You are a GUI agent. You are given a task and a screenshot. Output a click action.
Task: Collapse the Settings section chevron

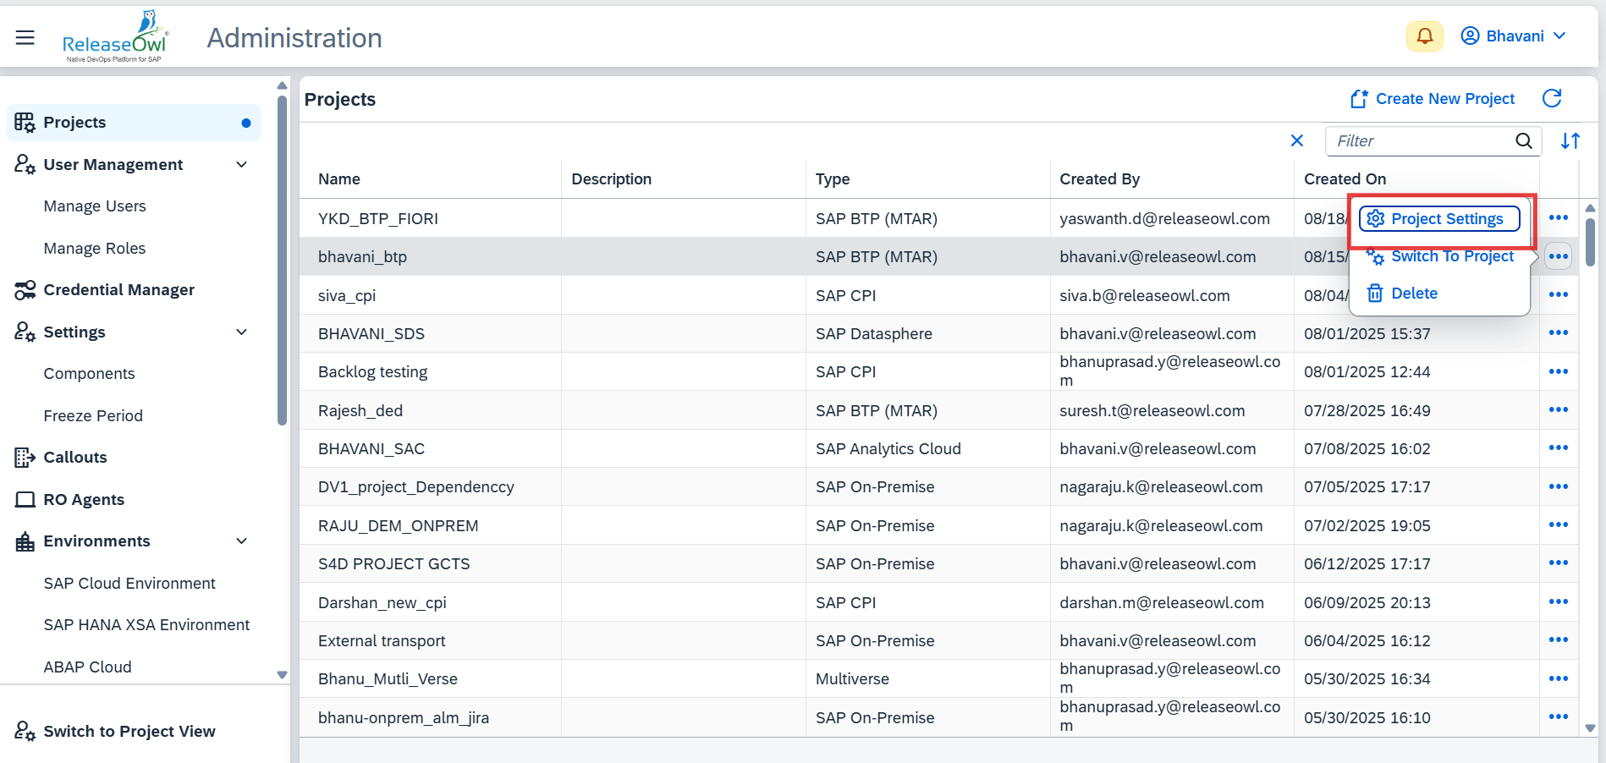tap(241, 332)
